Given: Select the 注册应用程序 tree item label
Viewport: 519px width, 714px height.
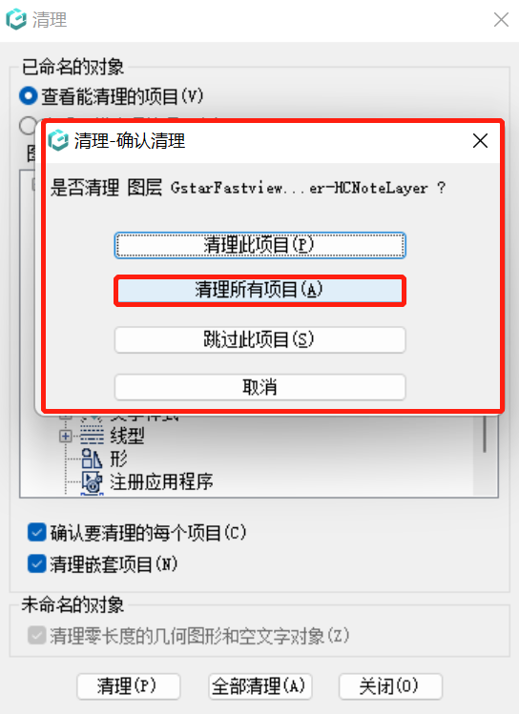Looking at the screenshot, I should (161, 481).
